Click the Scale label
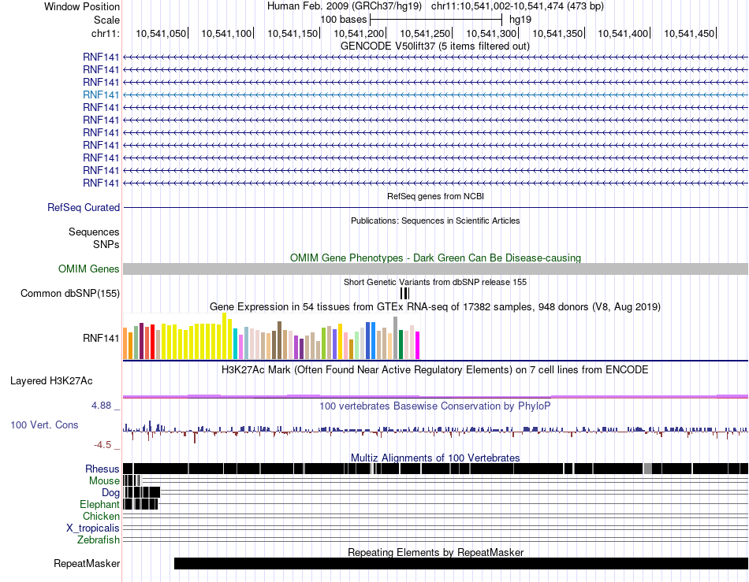Viewport: 749px width, 582px height. [107, 20]
